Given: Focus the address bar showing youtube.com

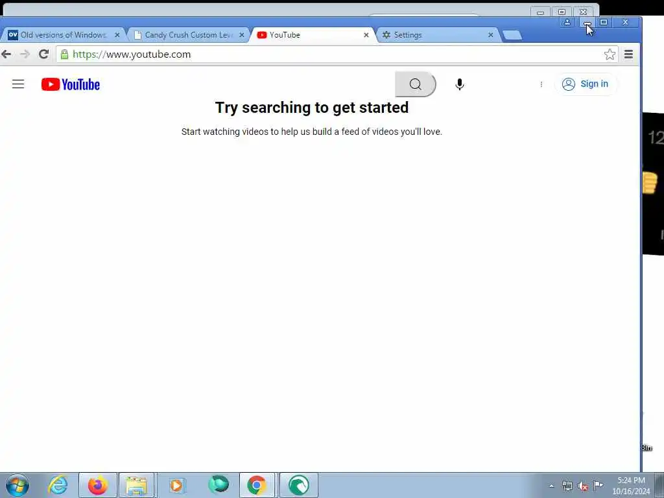Looking at the screenshot, I should 337,54.
